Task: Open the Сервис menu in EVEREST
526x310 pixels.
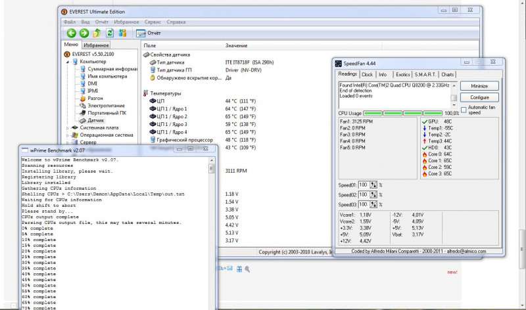Action: (153, 22)
